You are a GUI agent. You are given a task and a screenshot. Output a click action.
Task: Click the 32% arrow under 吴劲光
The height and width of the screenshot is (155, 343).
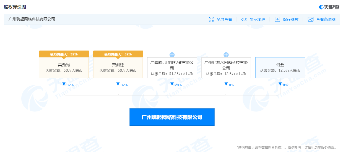64,84
